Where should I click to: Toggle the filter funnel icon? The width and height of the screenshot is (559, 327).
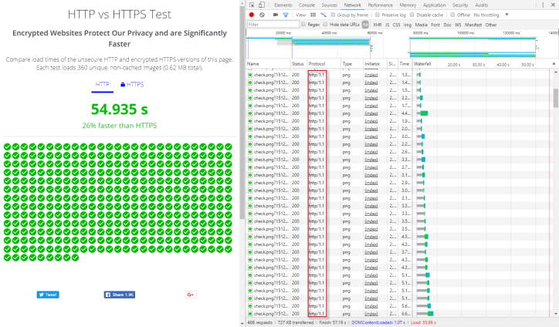point(285,15)
